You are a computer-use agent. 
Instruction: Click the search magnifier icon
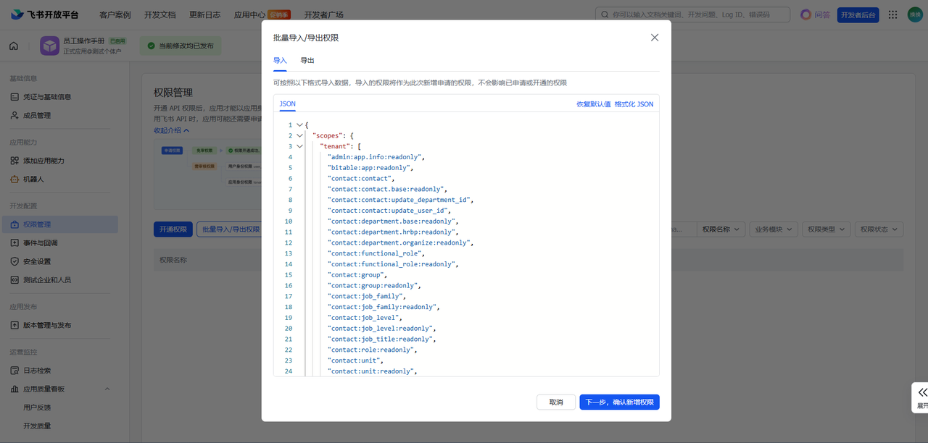[605, 14]
